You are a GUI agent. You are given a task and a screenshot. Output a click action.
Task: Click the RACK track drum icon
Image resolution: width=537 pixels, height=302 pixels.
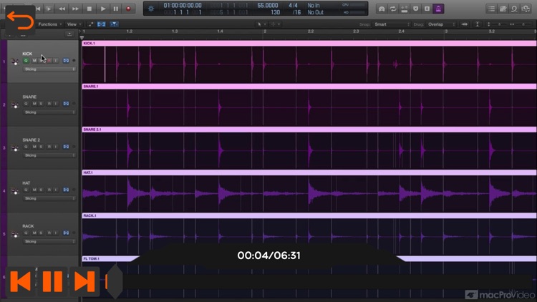click(15, 235)
